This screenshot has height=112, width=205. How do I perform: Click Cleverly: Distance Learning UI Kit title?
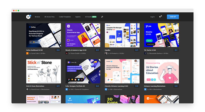116,86
